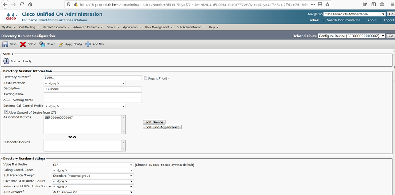The height and width of the screenshot is (195, 395).
Task: Click the red Delete X icon
Action: 23,44
